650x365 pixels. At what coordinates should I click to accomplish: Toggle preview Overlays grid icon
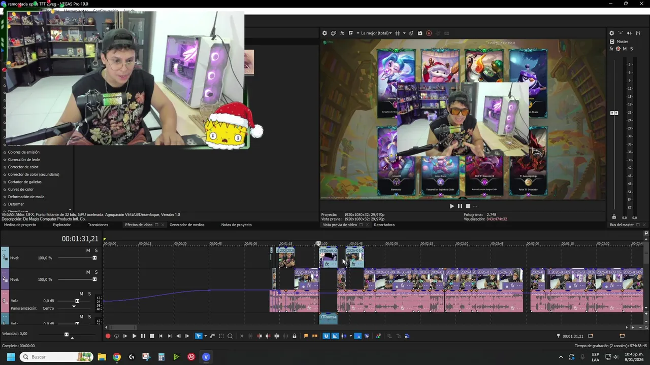pos(397,33)
